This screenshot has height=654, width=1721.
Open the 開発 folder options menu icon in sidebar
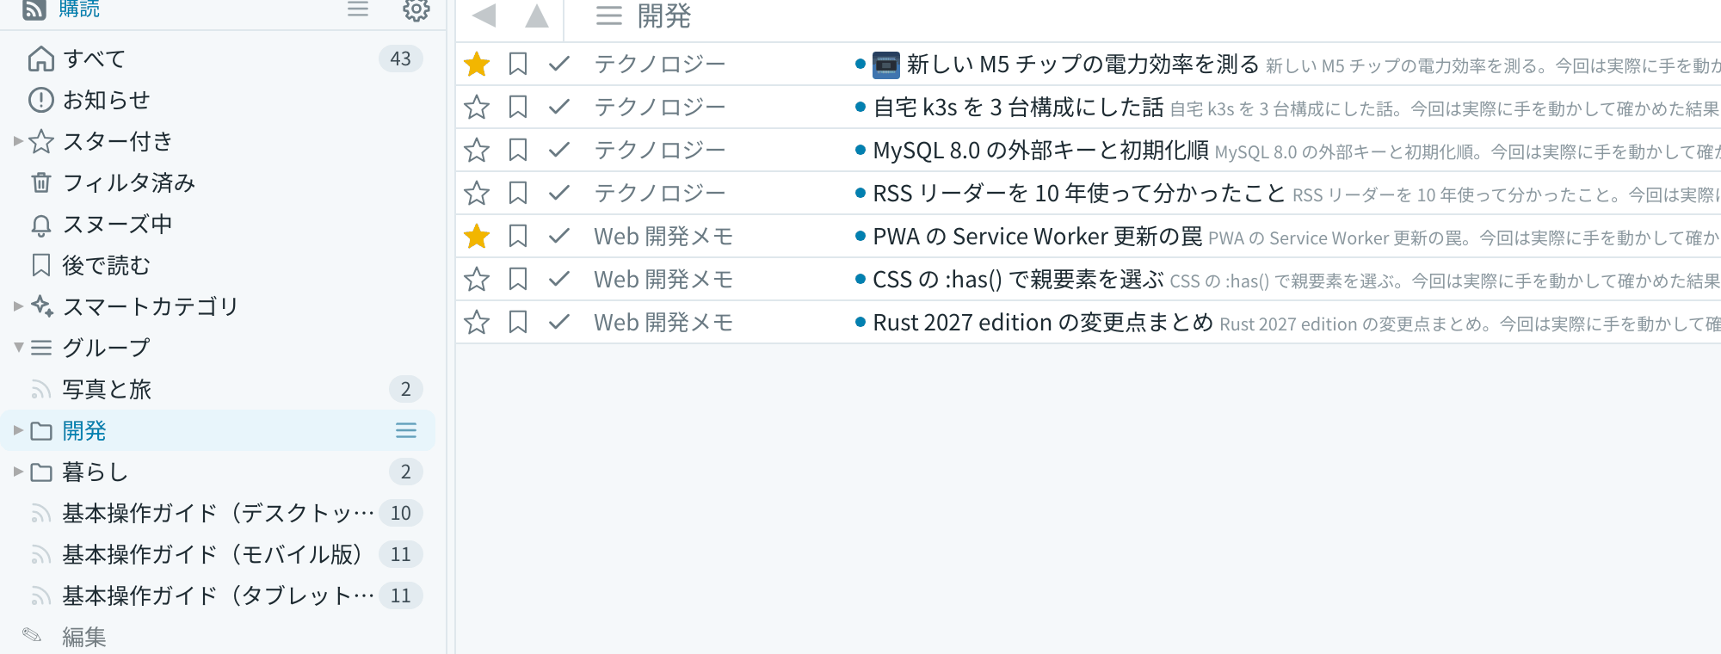tap(406, 430)
